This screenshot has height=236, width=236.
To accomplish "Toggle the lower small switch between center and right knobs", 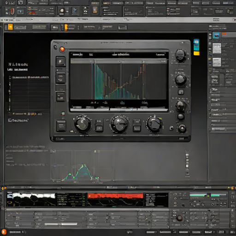I will click(137, 128).
